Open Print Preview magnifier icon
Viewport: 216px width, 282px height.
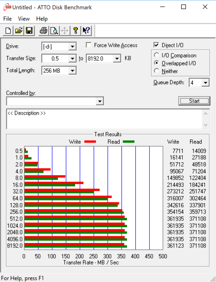[54, 31]
